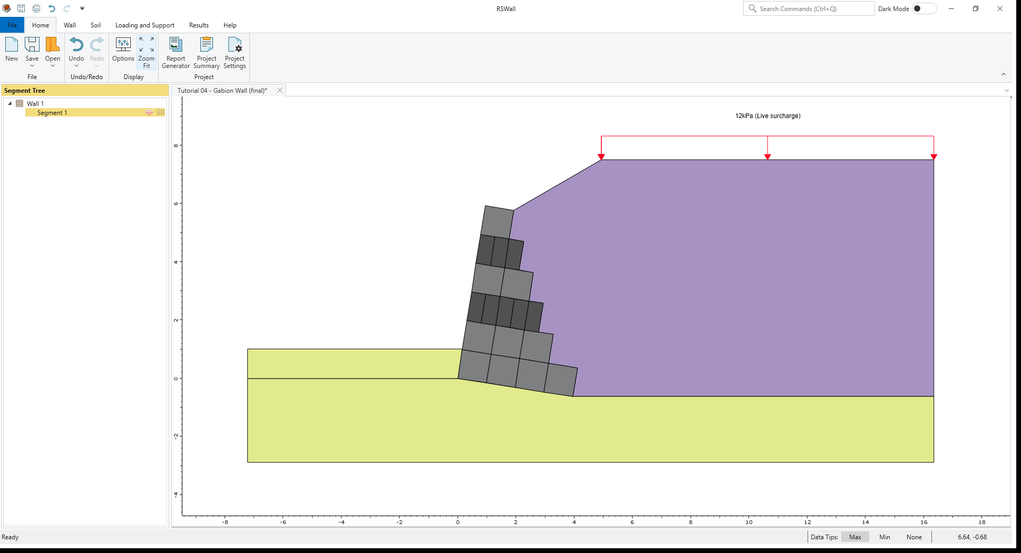Open the Help ribbon tab
Viewport: 1021px width, 553px height.
[x=230, y=25]
